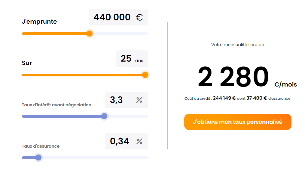Click the percent symbol next to the interest rate
This screenshot has width=308, height=171.
[139, 100]
